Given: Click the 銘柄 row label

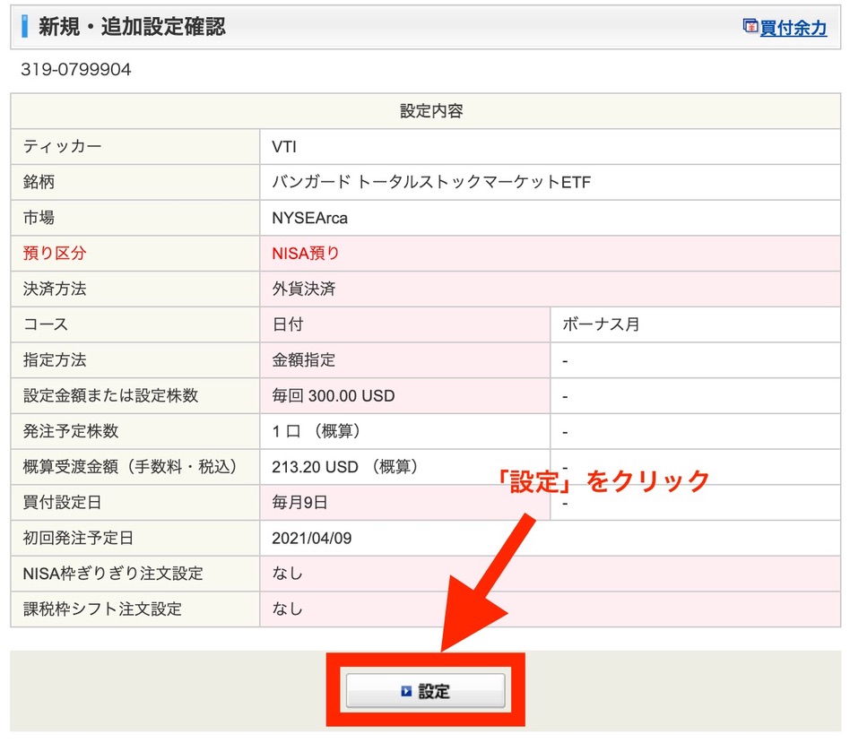Looking at the screenshot, I should pos(39,182).
